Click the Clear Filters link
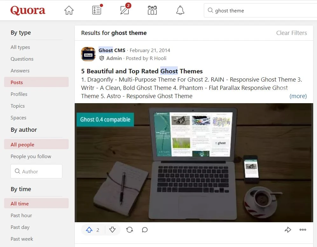The height and width of the screenshot is (247, 317). click(x=292, y=33)
